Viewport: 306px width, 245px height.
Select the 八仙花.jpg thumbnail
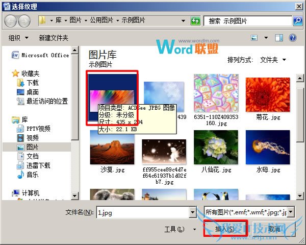click(x=216, y=147)
